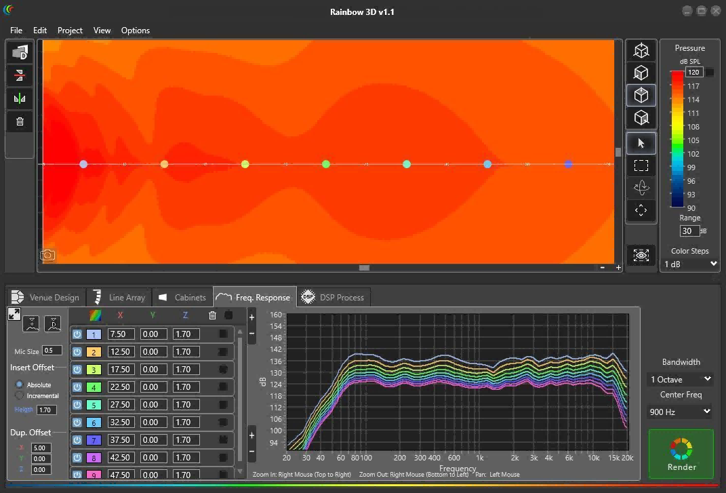
Task: Click the 3D rotate view tool
Action: [x=641, y=187]
